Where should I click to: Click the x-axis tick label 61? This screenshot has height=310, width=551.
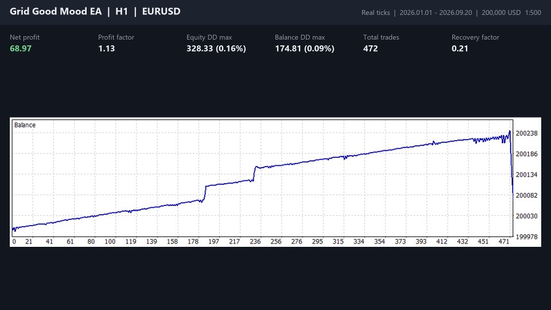coord(70,242)
